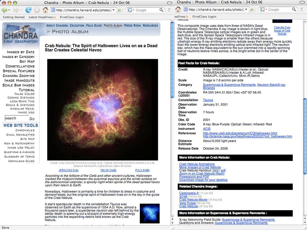The height and width of the screenshot is (230, 307).
Task: Download the PS (2.8 MB) version
Action: point(142,170)
